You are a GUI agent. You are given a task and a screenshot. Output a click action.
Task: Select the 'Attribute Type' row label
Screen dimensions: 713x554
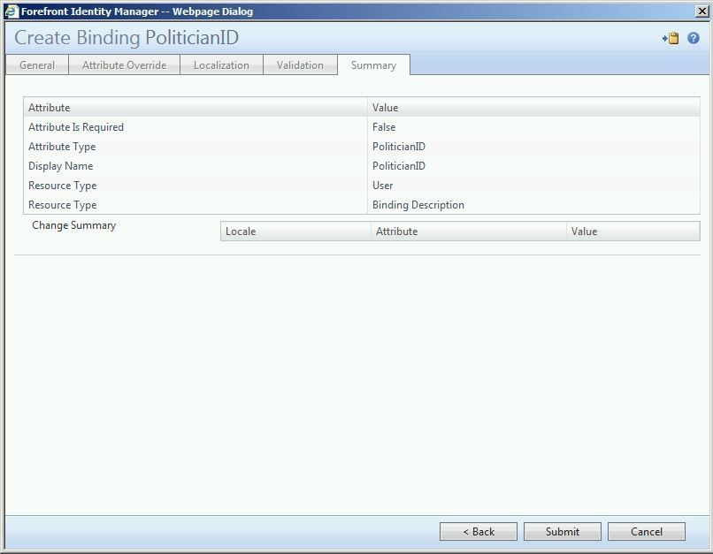[x=62, y=147]
